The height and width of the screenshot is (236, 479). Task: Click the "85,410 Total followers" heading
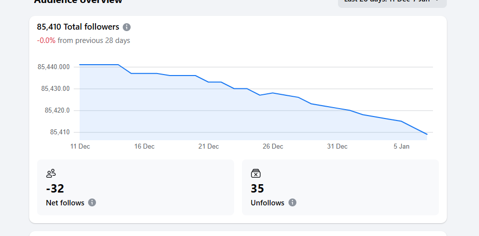[78, 27]
